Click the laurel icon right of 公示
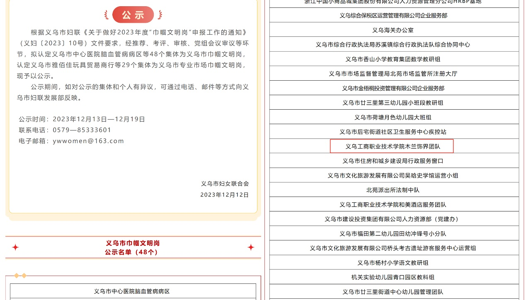This screenshot has height=300, width=526. click(x=160, y=15)
